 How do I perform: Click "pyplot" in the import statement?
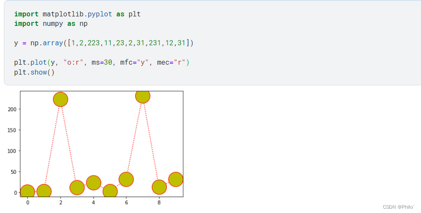click(x=99, y=14)
